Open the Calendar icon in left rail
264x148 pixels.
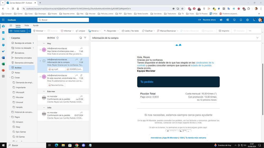tap(3, 32)
